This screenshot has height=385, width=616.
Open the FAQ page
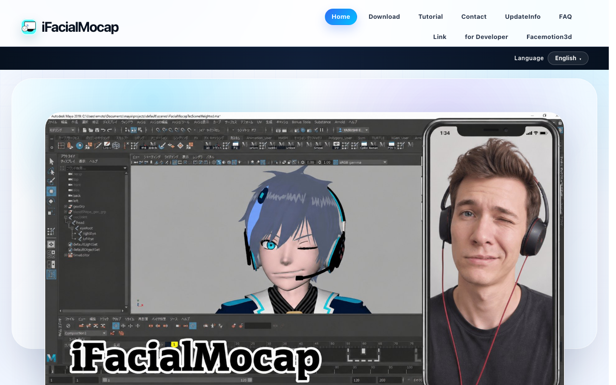tap(565, 17)
